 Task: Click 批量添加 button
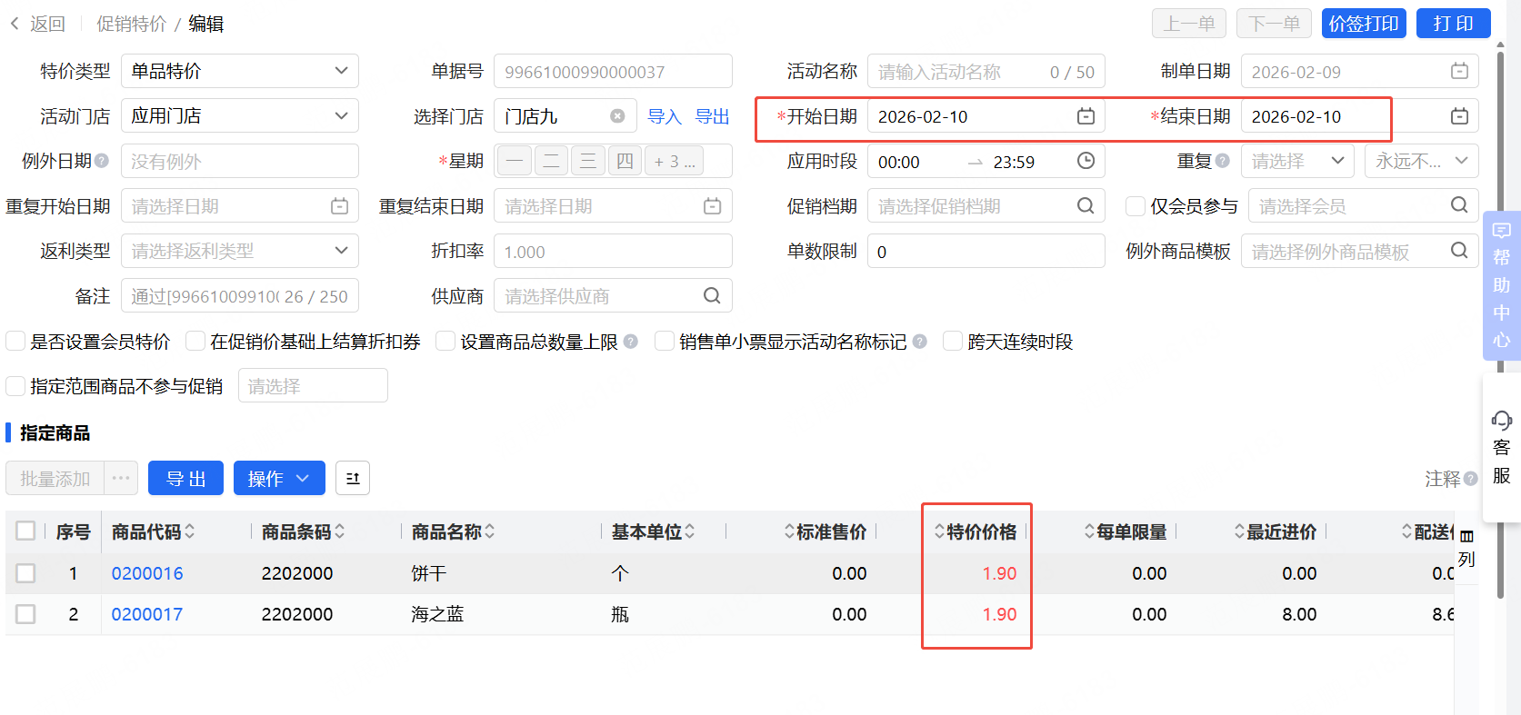55,478
